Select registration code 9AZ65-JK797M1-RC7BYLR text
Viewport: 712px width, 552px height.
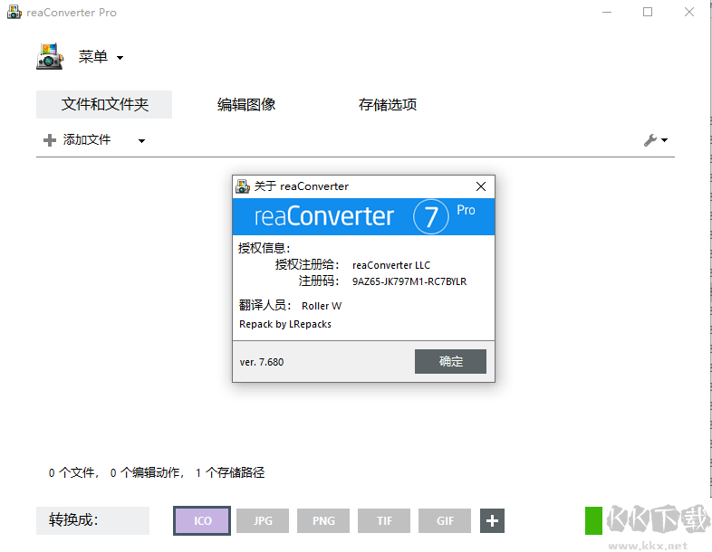[x=409, y=281]
